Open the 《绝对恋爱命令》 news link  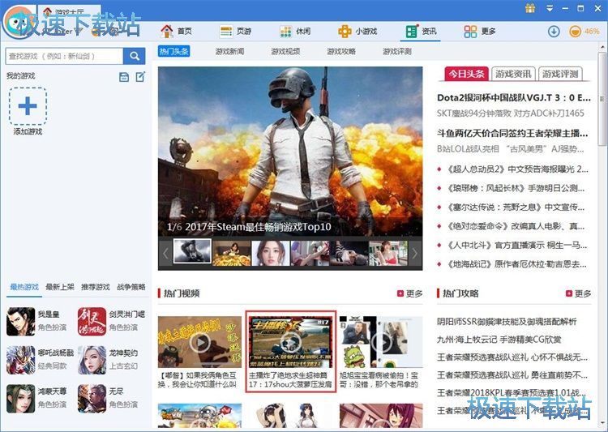pos(515,226)
